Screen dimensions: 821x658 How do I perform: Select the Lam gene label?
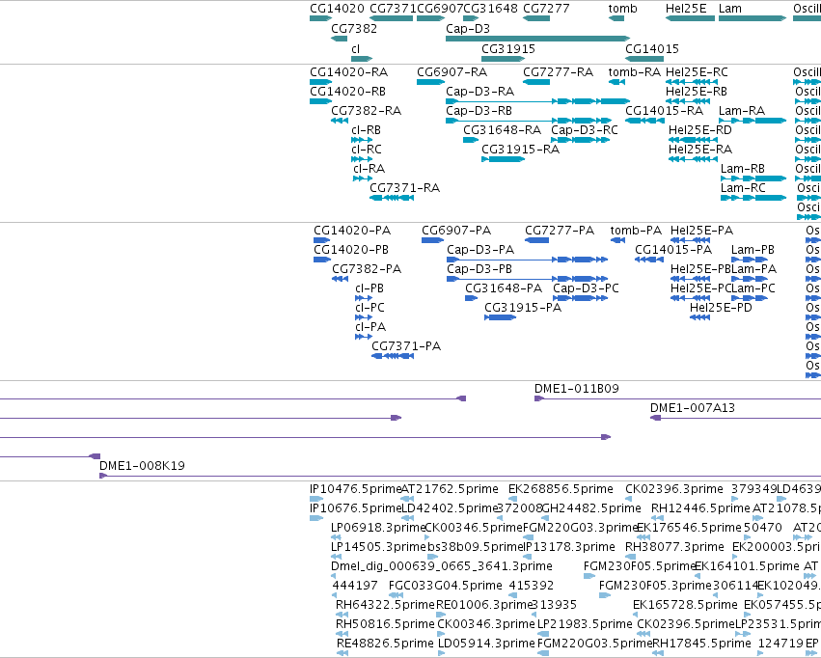click(x=730, y=9)
